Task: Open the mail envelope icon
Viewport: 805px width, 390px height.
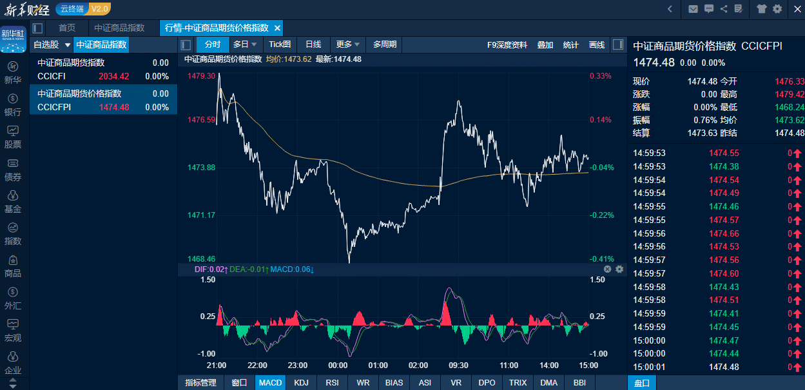Action: 693,9
